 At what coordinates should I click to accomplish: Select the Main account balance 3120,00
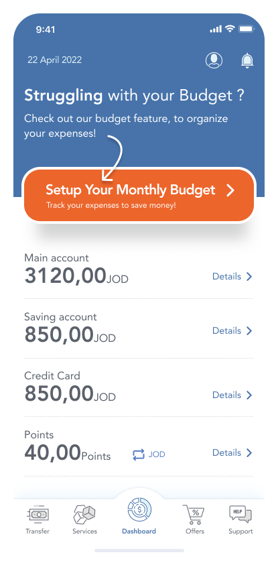65,275
